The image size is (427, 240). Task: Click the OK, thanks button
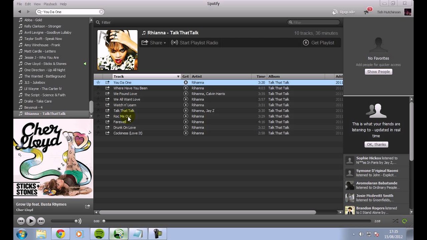376,144
